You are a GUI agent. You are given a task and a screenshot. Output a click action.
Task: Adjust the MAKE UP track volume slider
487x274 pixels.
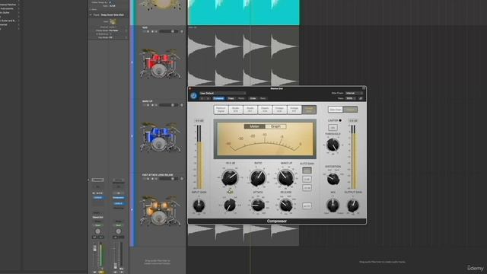pos(169,105)
